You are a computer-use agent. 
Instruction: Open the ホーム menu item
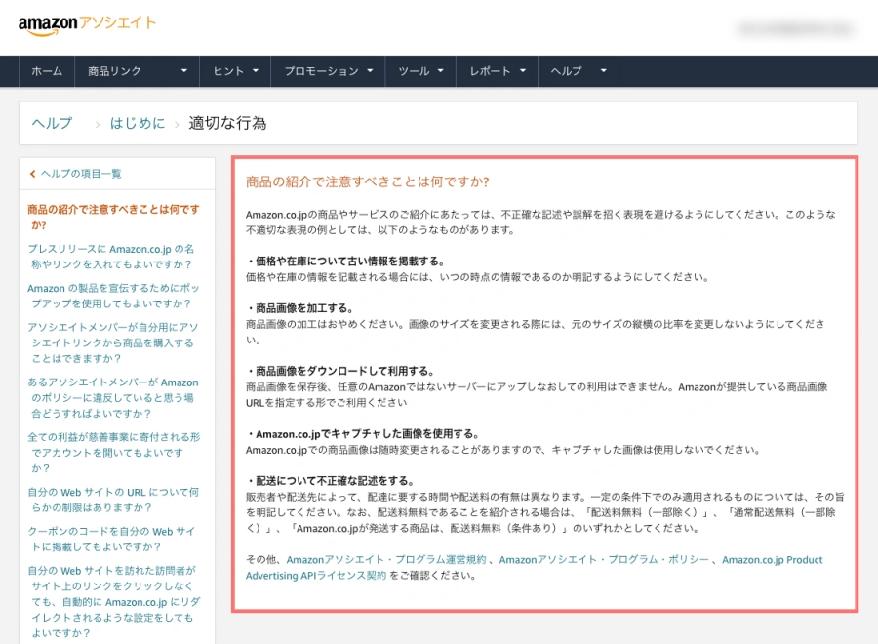(x=47, y=71)
